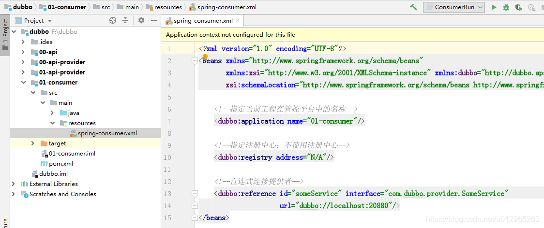Image resolution: width=544 pixels, height=228 pixels.
Task: Expand the .idea folder
Action: click(x=23, y=42)
